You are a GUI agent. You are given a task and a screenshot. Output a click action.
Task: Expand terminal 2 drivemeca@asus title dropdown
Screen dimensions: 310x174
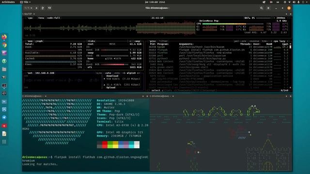(x=46, y=96)
